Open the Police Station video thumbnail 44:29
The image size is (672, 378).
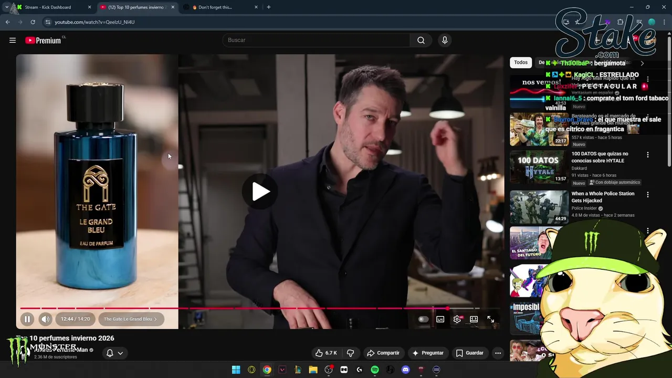[x=539, y=207]
